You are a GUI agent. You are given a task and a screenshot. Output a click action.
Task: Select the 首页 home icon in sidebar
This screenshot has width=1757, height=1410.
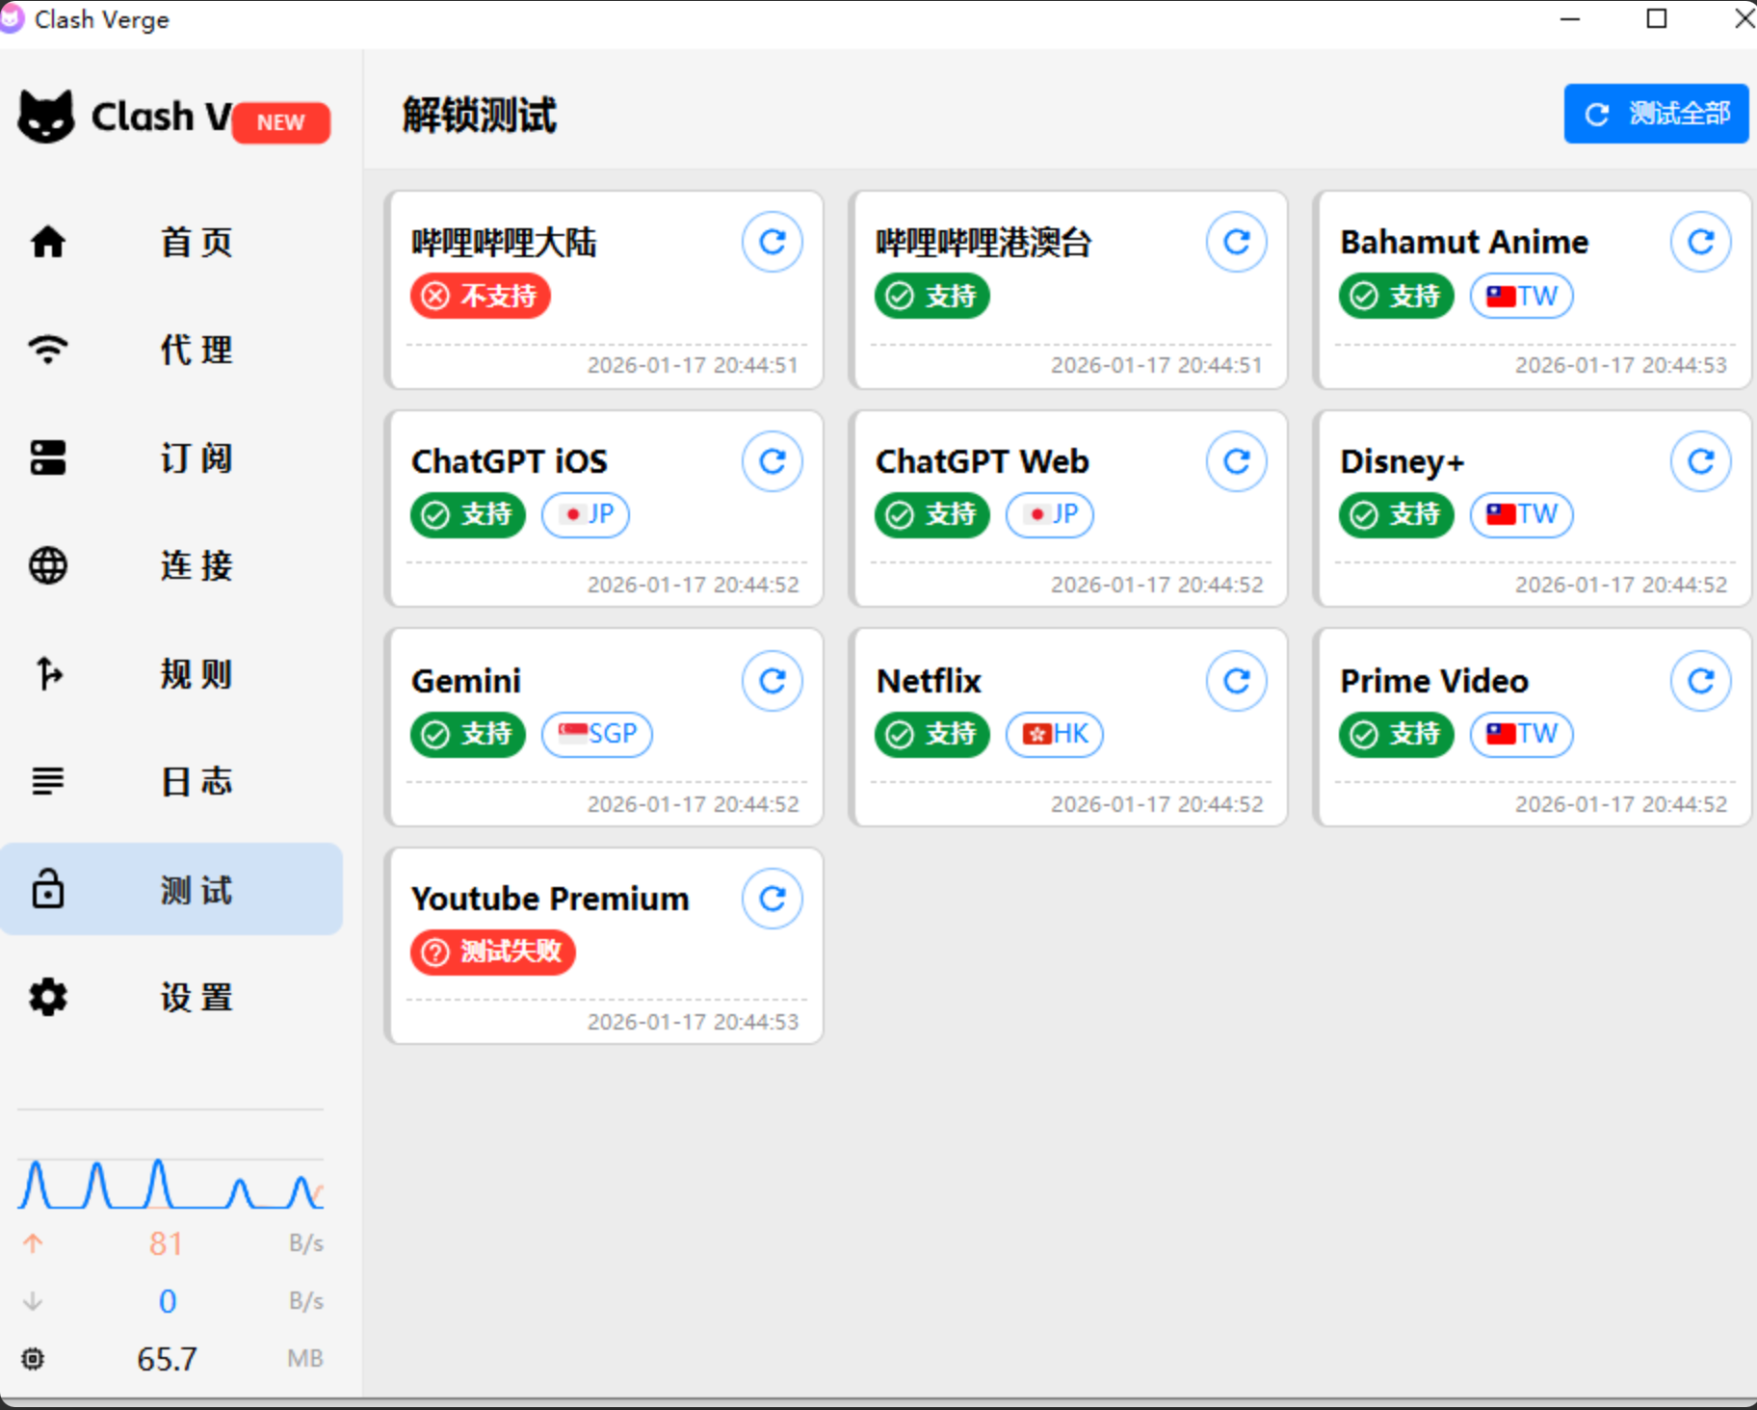pyautogui.click(x=47, y=243)
